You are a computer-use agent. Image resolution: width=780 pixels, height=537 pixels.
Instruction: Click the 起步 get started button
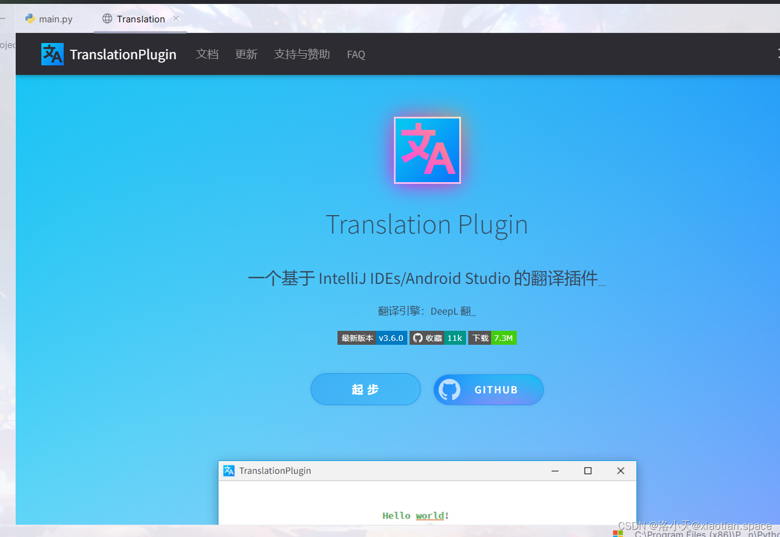click(365, 389)
